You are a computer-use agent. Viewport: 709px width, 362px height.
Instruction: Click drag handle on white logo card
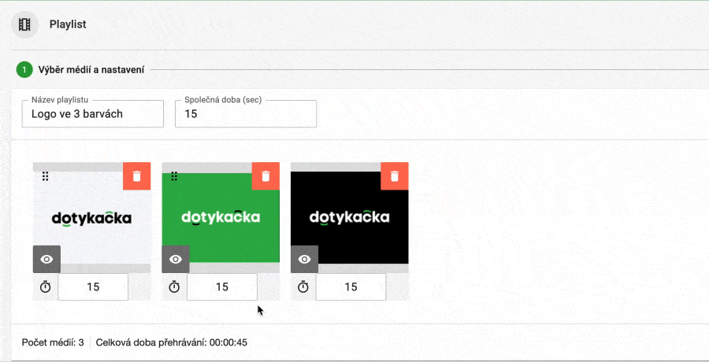tap(46, 176)
